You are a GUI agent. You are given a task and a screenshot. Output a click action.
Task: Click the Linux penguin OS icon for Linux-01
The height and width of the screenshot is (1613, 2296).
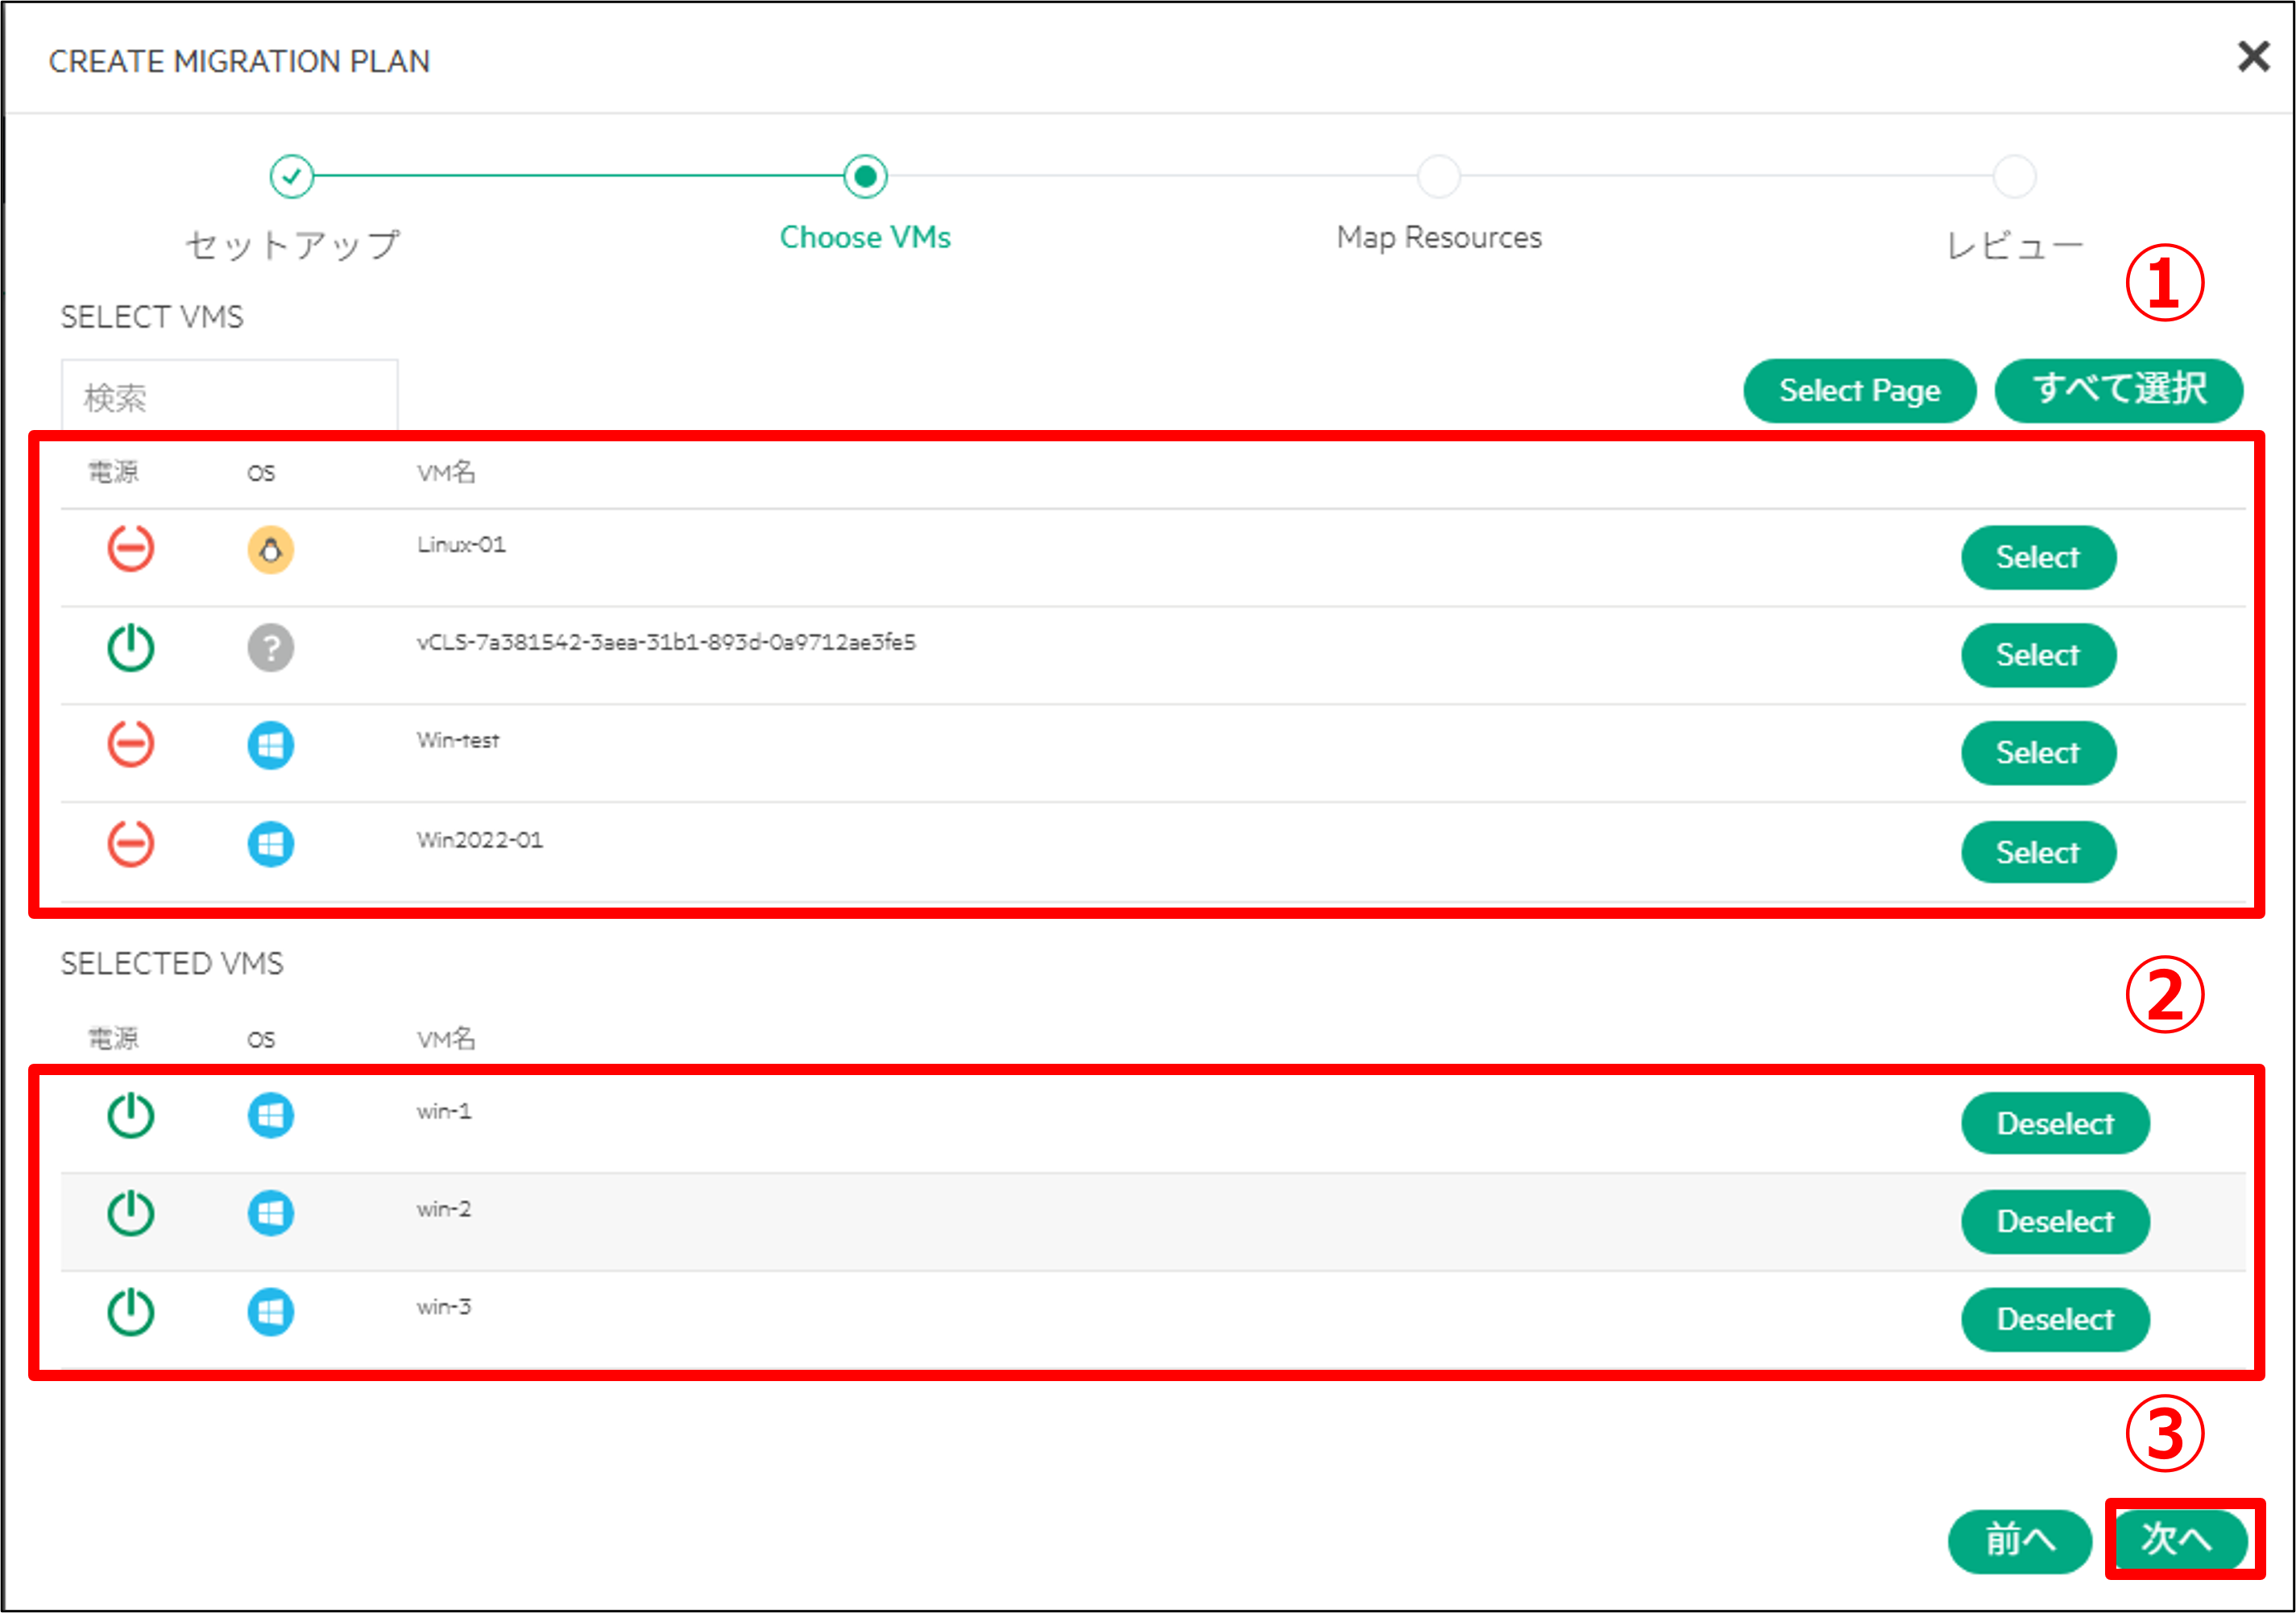click(270, 550)
